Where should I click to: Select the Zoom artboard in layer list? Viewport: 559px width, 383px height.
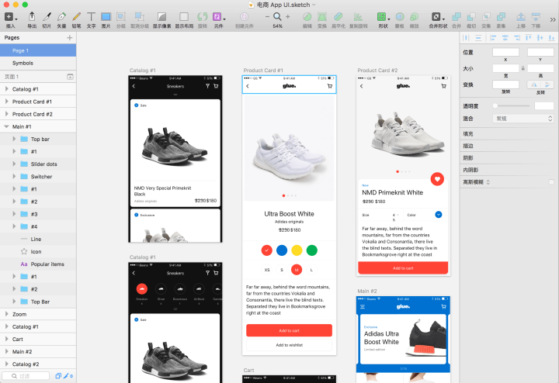38,314
